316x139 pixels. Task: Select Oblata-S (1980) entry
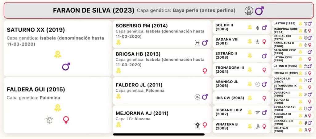tap(292, 130)
